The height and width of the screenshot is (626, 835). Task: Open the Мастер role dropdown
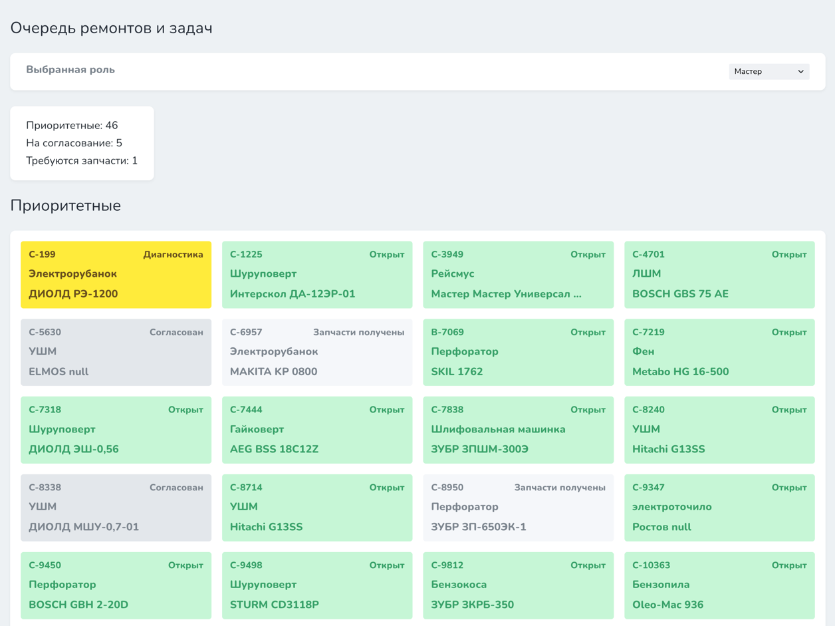pyautogui.click(x=769, y=71)
